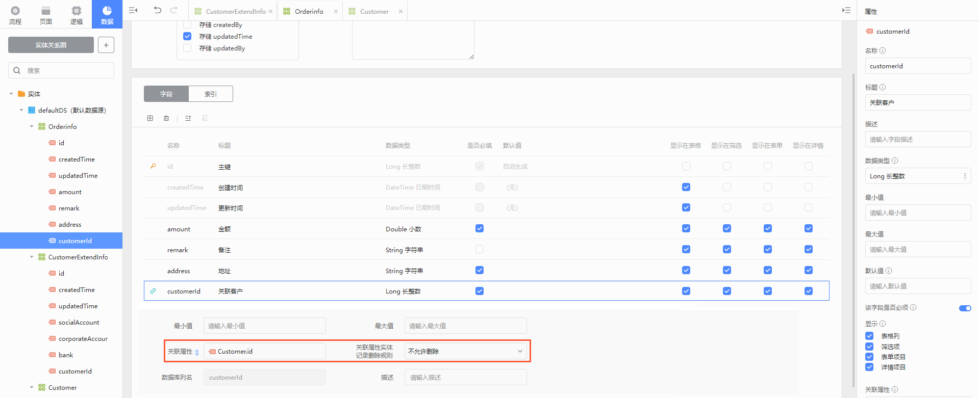Screen dimensions: 979x398
Task: Select bank field in entity tree
Action: pyautogui.click(x=66, y=355)
